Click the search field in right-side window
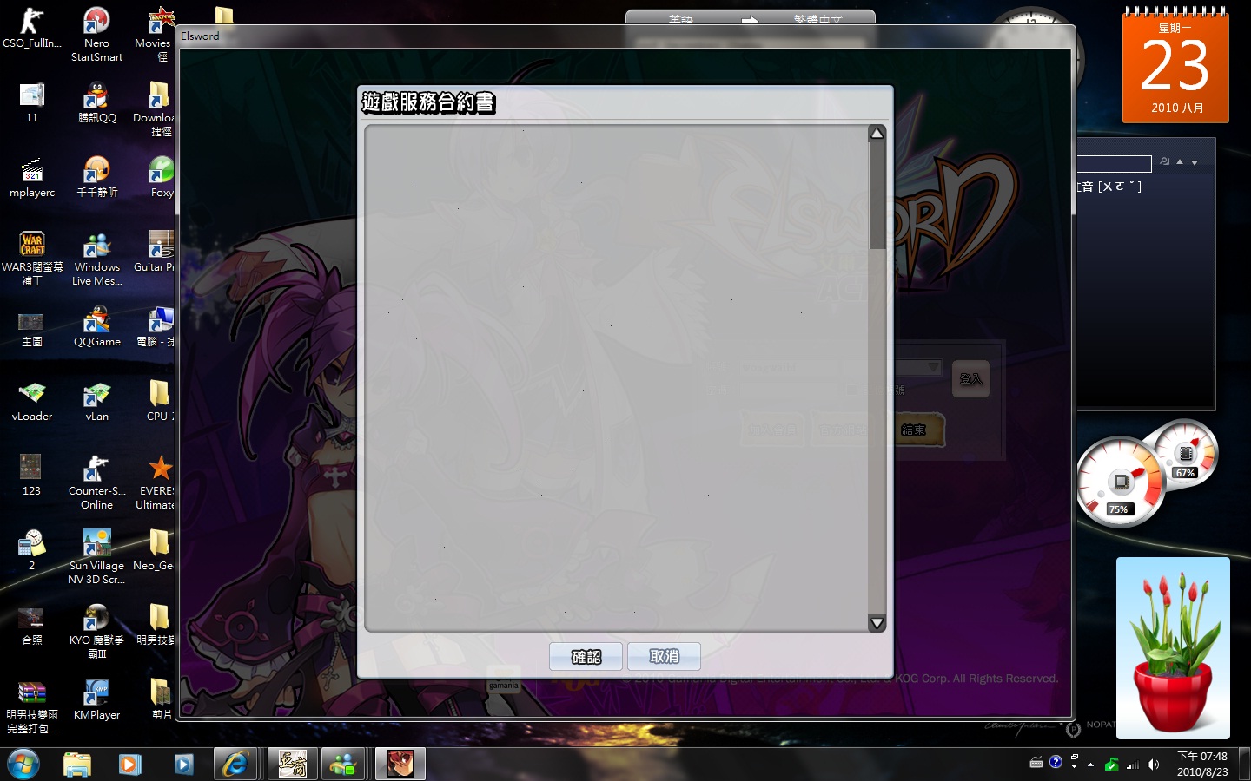1251x781 pixels. (x=1114, y=163)
